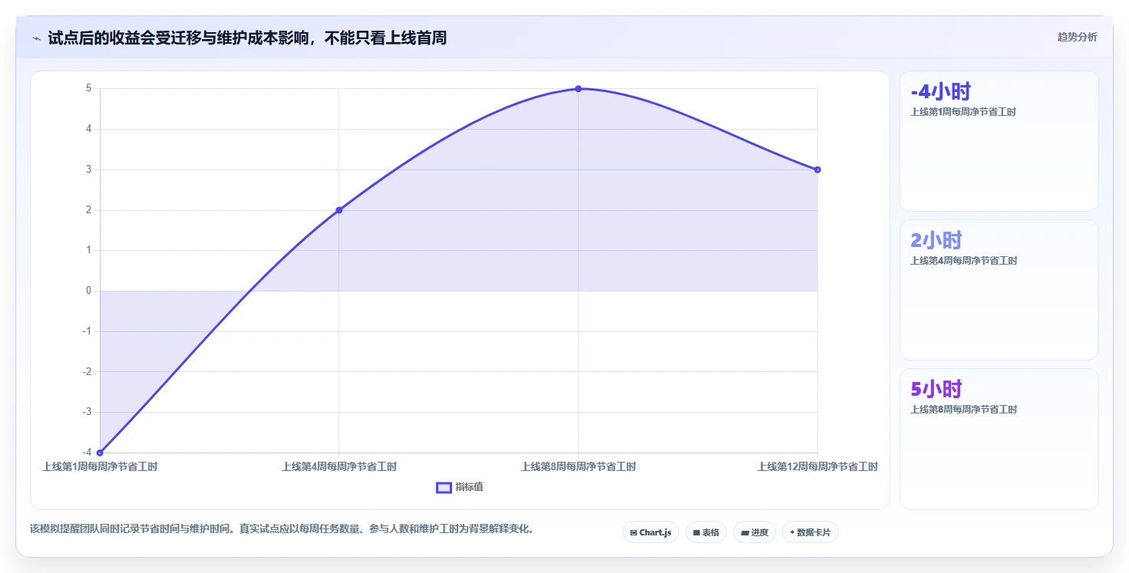The image size is (1129, 573).
Task: Click the footnote beginning 该模拟提醒团队
Action: tap(282, 529)
